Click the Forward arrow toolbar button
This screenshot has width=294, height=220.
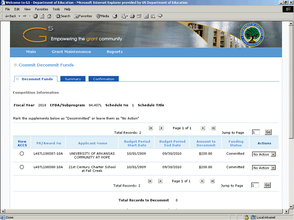(x=25, y=16)
